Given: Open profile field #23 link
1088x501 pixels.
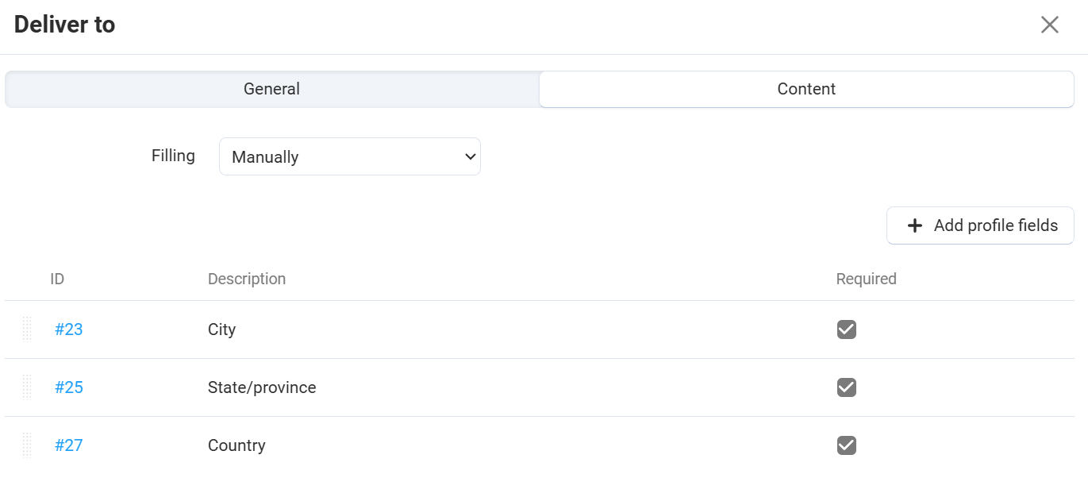Looking at the screenshot, I should click(68, 330).
